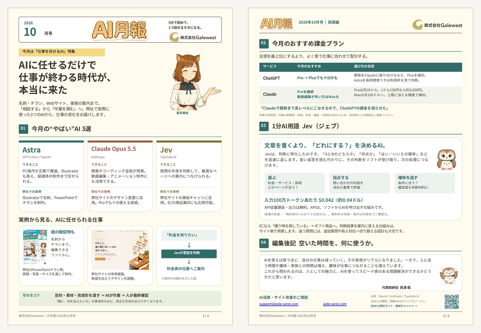Click the large AI月報 title logo on page 1
Viewport: 481px width, 333px height.
click(119, 30)
